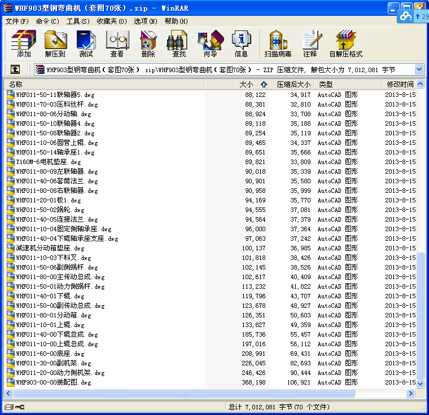
Task: Click the Info (信息) toolbar icon
Action: tap(241, 43)
